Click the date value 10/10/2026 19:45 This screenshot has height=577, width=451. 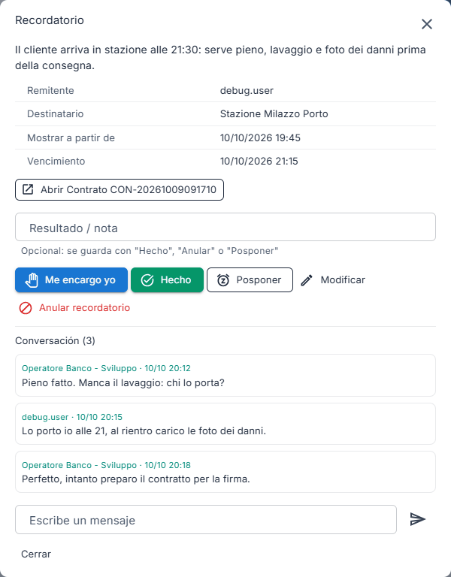(260, 138)
